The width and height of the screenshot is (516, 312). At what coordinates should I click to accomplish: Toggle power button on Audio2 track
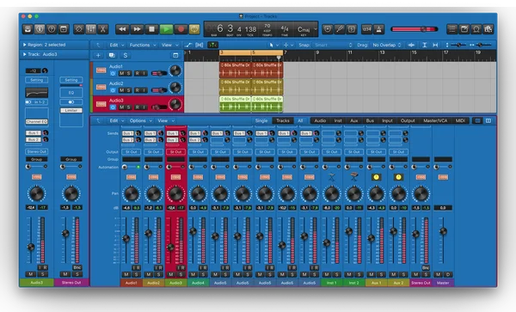coord(113,90)
